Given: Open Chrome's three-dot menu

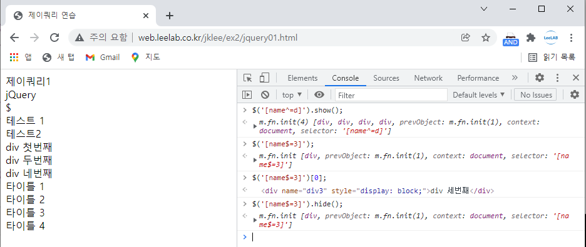Looking at the screenshot, I should coord(571,38).
